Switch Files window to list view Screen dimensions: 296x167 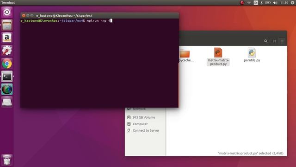tap(274, 41)
